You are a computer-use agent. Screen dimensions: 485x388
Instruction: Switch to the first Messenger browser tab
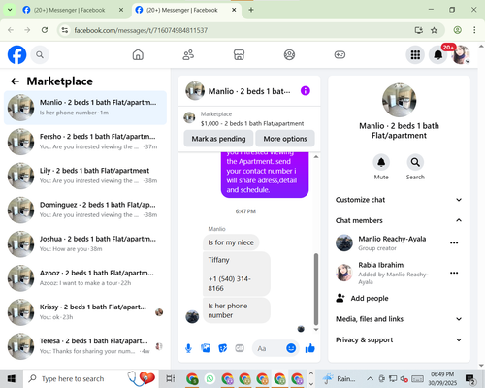73,10
